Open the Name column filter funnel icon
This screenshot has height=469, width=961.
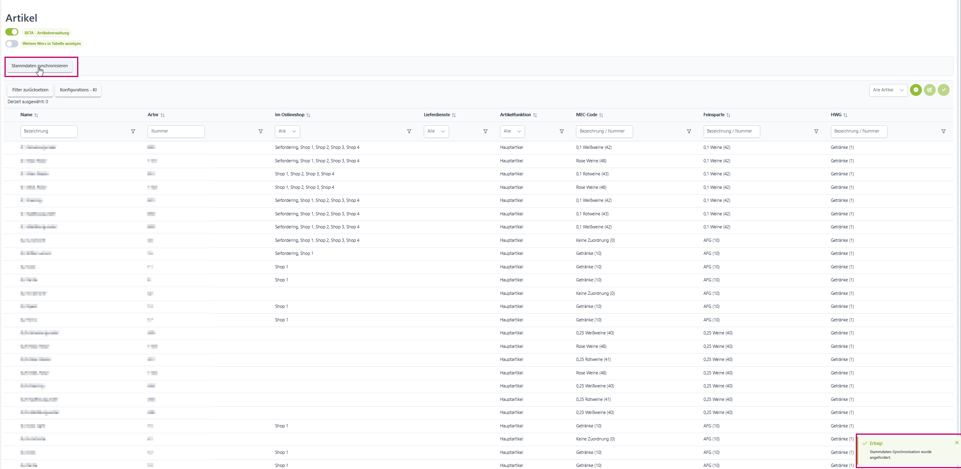133,131
